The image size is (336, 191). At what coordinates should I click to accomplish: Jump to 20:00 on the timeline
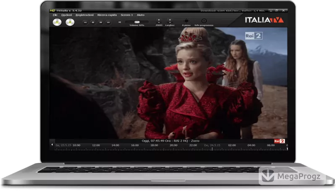coord(173,145)
